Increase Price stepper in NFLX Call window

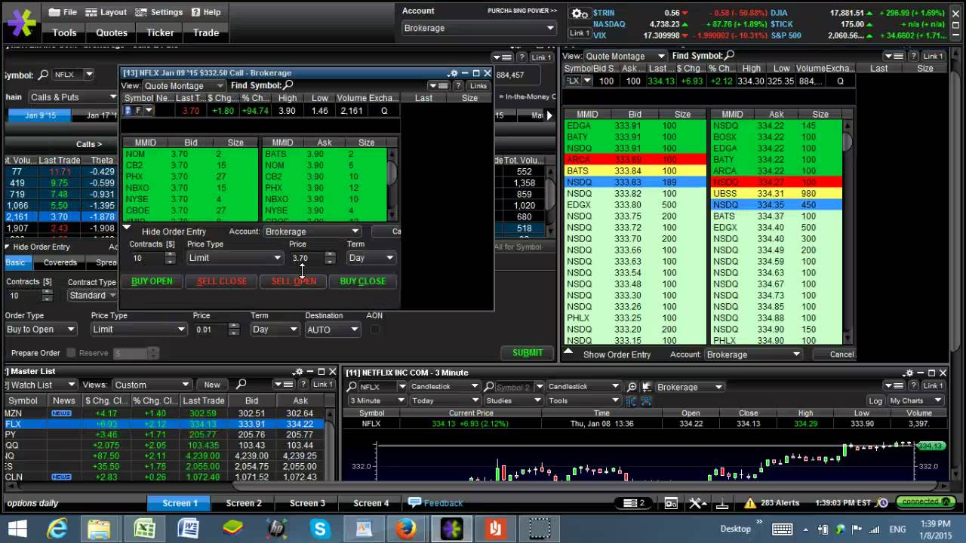[x=330, y=254]
